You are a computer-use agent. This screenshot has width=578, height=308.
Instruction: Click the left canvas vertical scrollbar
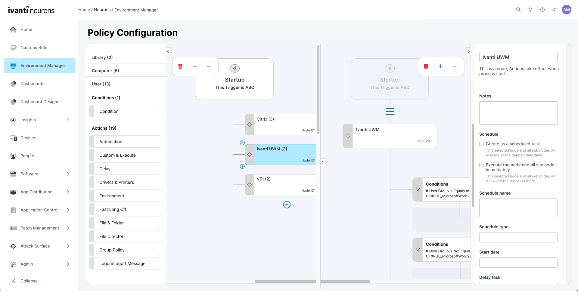click(318, 89)
